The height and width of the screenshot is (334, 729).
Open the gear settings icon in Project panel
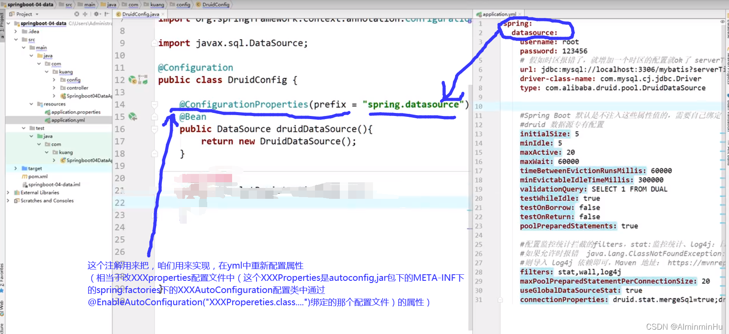pyautogui.click(x=97, y=14)
